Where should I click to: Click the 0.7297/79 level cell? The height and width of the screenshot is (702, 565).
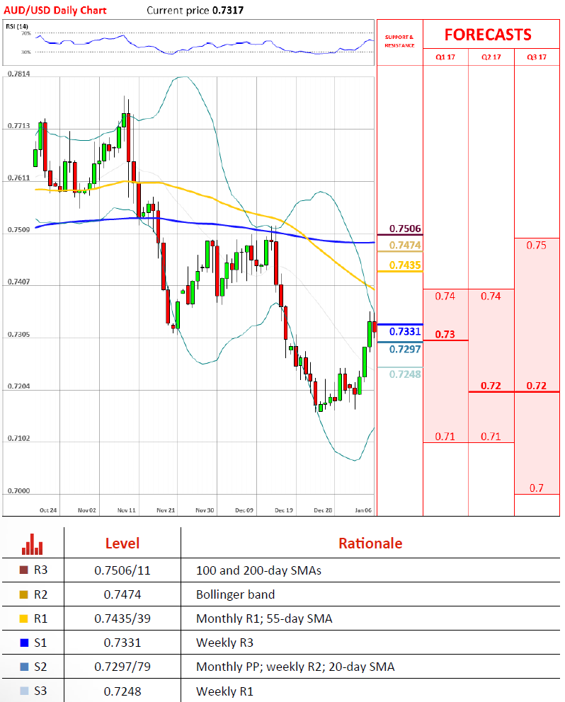point(122,667)
